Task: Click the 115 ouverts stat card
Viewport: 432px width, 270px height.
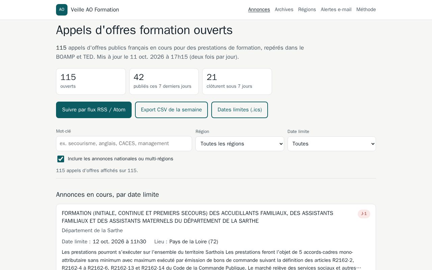Action: [x=91, y=81]
